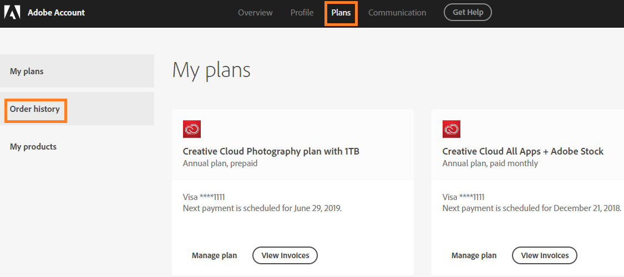Click the All Apps Creative Cloud icon
The width and height of the screenshot is (624, 277).
click(x=451, y=129)
